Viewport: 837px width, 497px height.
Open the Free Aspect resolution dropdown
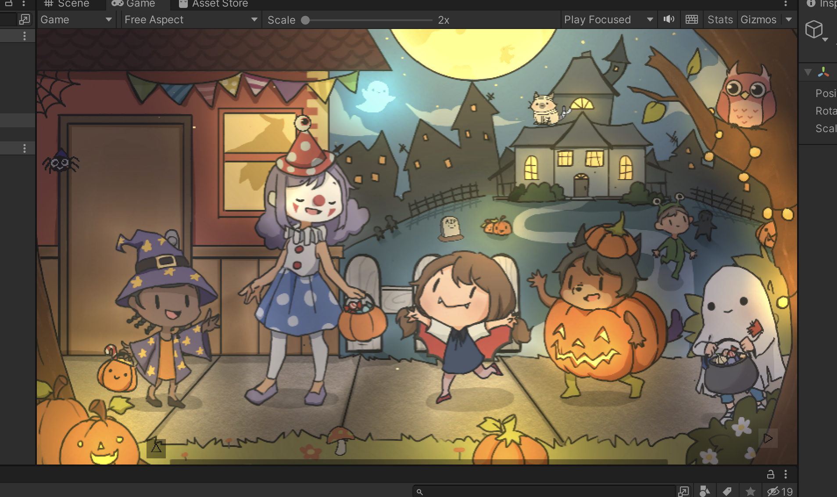tap(191, 20)
